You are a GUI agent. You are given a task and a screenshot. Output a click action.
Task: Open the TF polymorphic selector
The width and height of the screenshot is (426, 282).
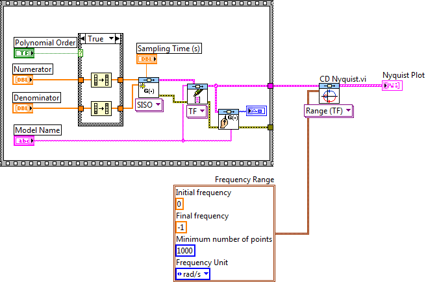click(197, 111)
